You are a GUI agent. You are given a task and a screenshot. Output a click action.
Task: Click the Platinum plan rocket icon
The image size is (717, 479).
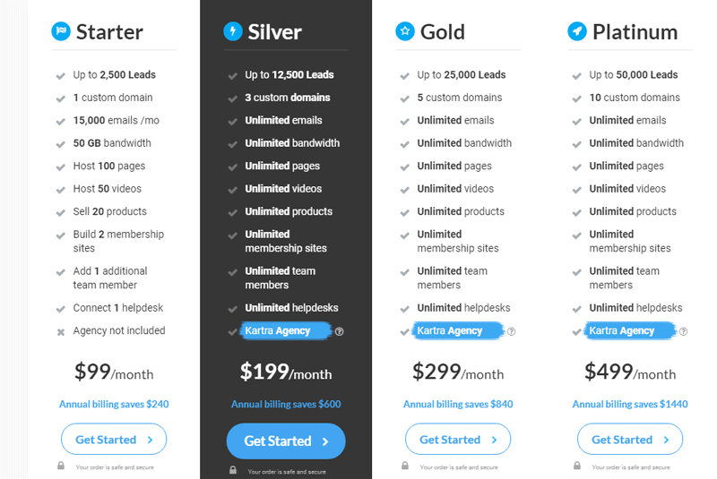tap(577, 31)
